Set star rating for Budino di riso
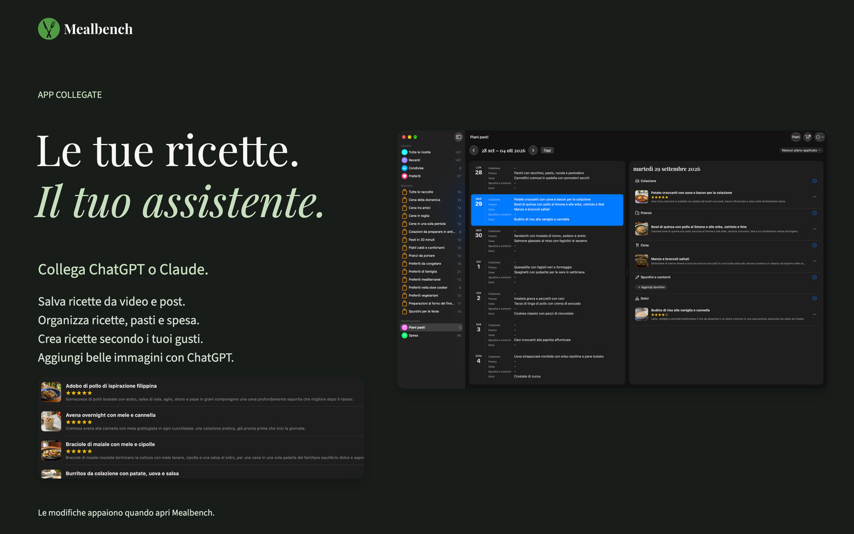Image resolution: width=854 pixels, height=534 pixels. [659, 315]
